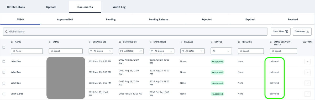Open the three-dot menu for first John Doe row
The height and width of the screenshot is (100, 315).
pos(307,61)
